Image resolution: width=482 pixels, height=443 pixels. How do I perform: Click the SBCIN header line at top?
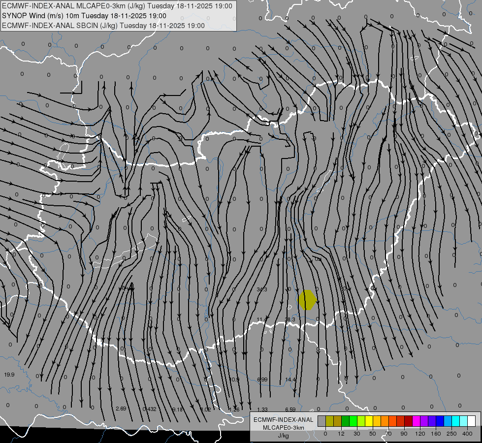point(103,26)
